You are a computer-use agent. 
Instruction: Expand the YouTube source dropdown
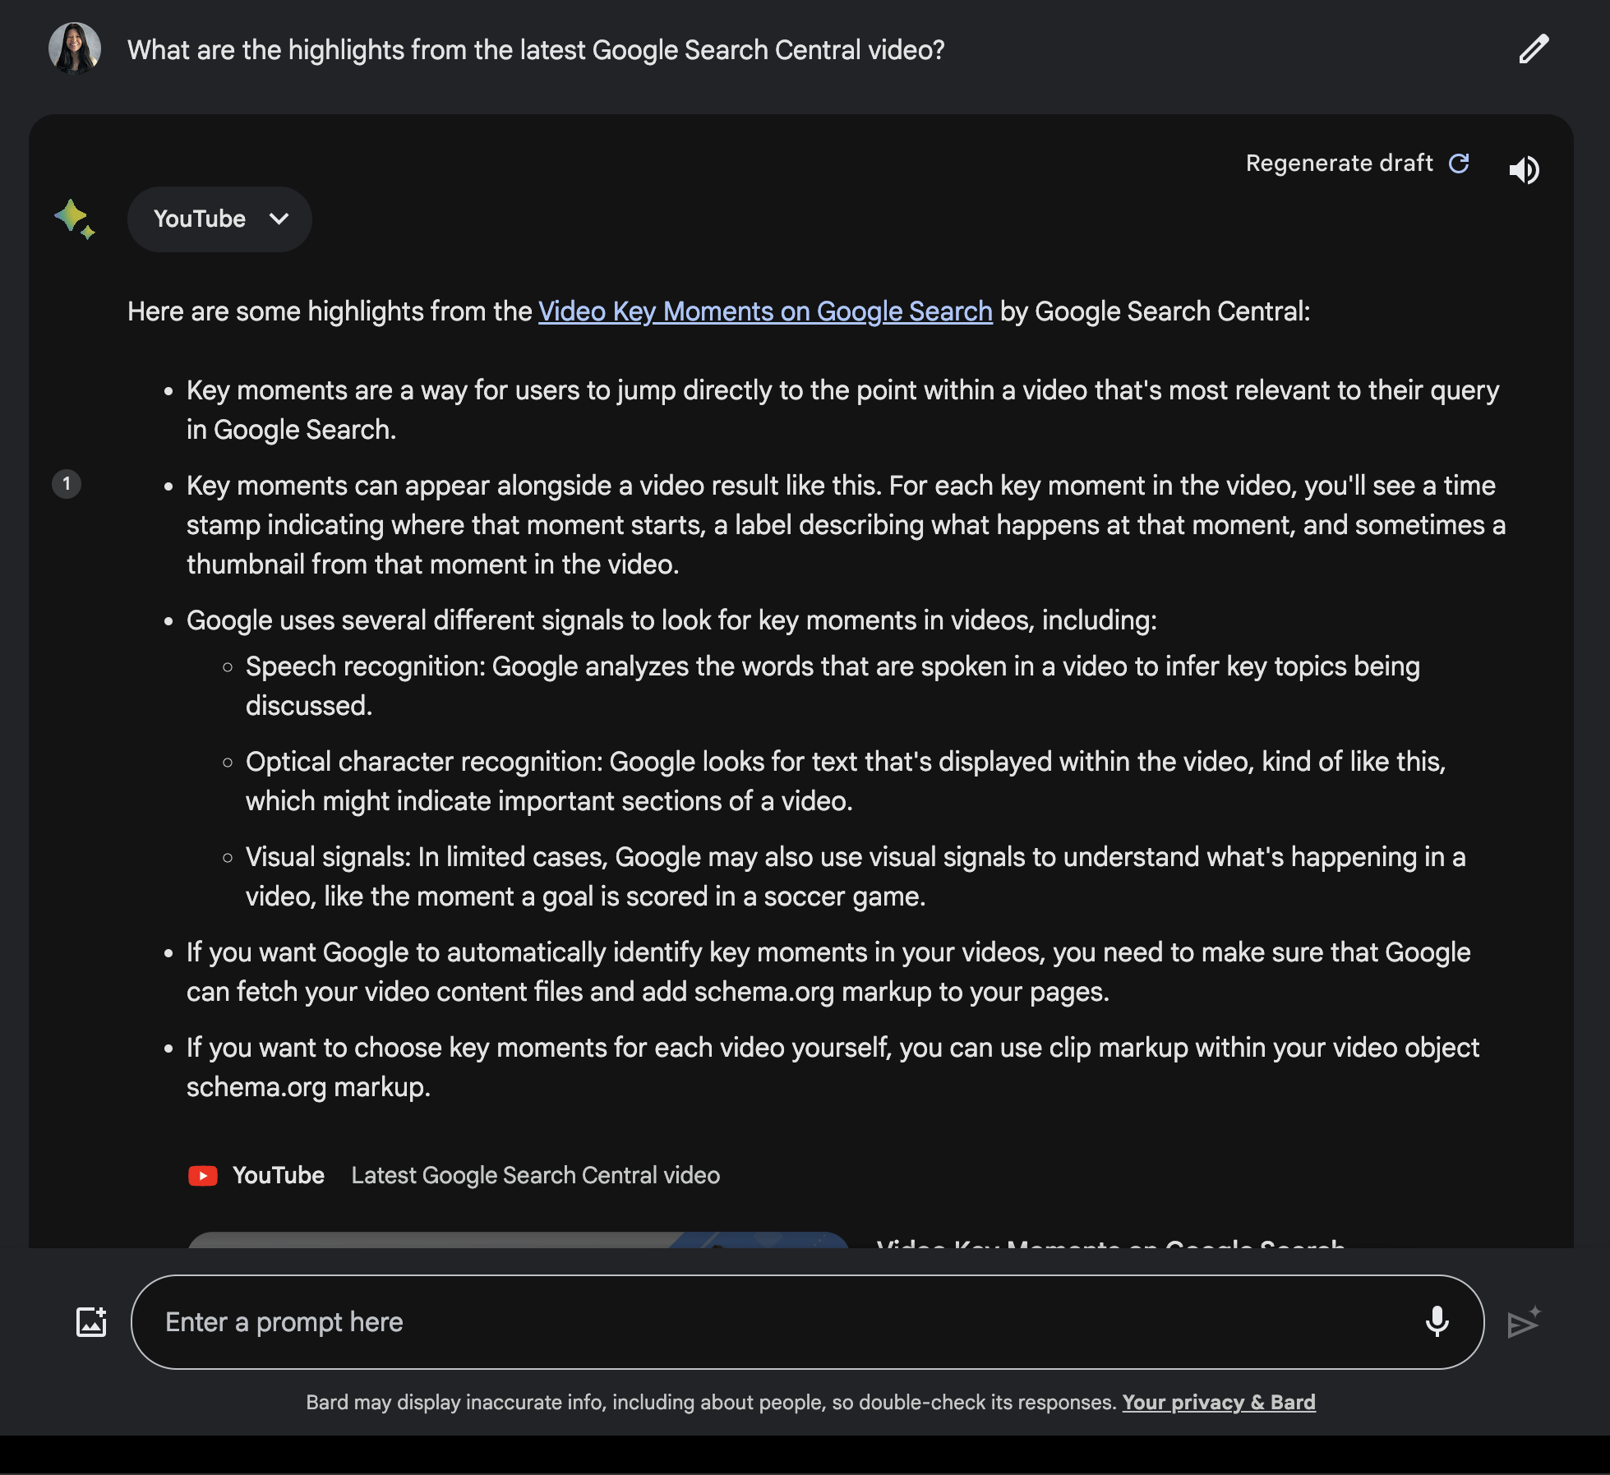coord(219,219)
